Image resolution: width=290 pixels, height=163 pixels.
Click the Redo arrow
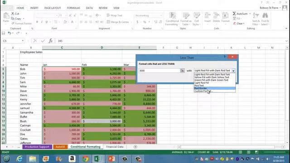pyautogui.click(x=18, y=33)
